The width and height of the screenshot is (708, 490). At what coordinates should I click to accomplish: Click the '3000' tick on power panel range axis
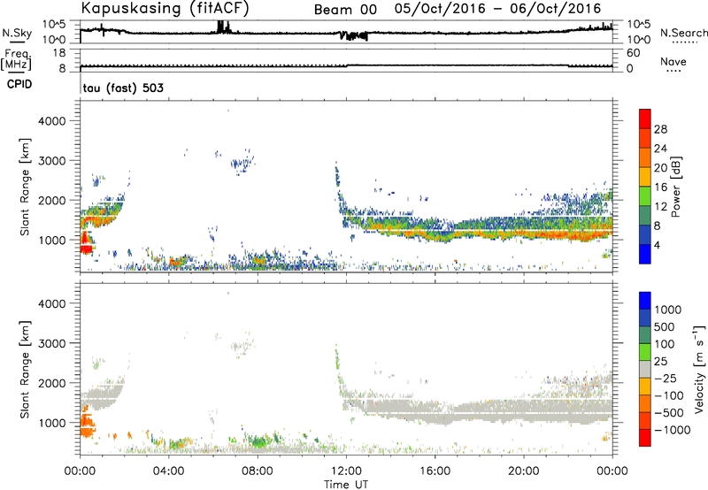(52, 161)
